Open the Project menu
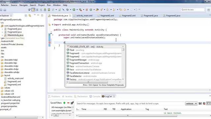The width and height of the screenshot is (211, 119). tap(41, 5)
